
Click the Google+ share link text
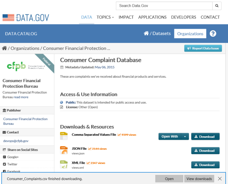tap(13, 157)
